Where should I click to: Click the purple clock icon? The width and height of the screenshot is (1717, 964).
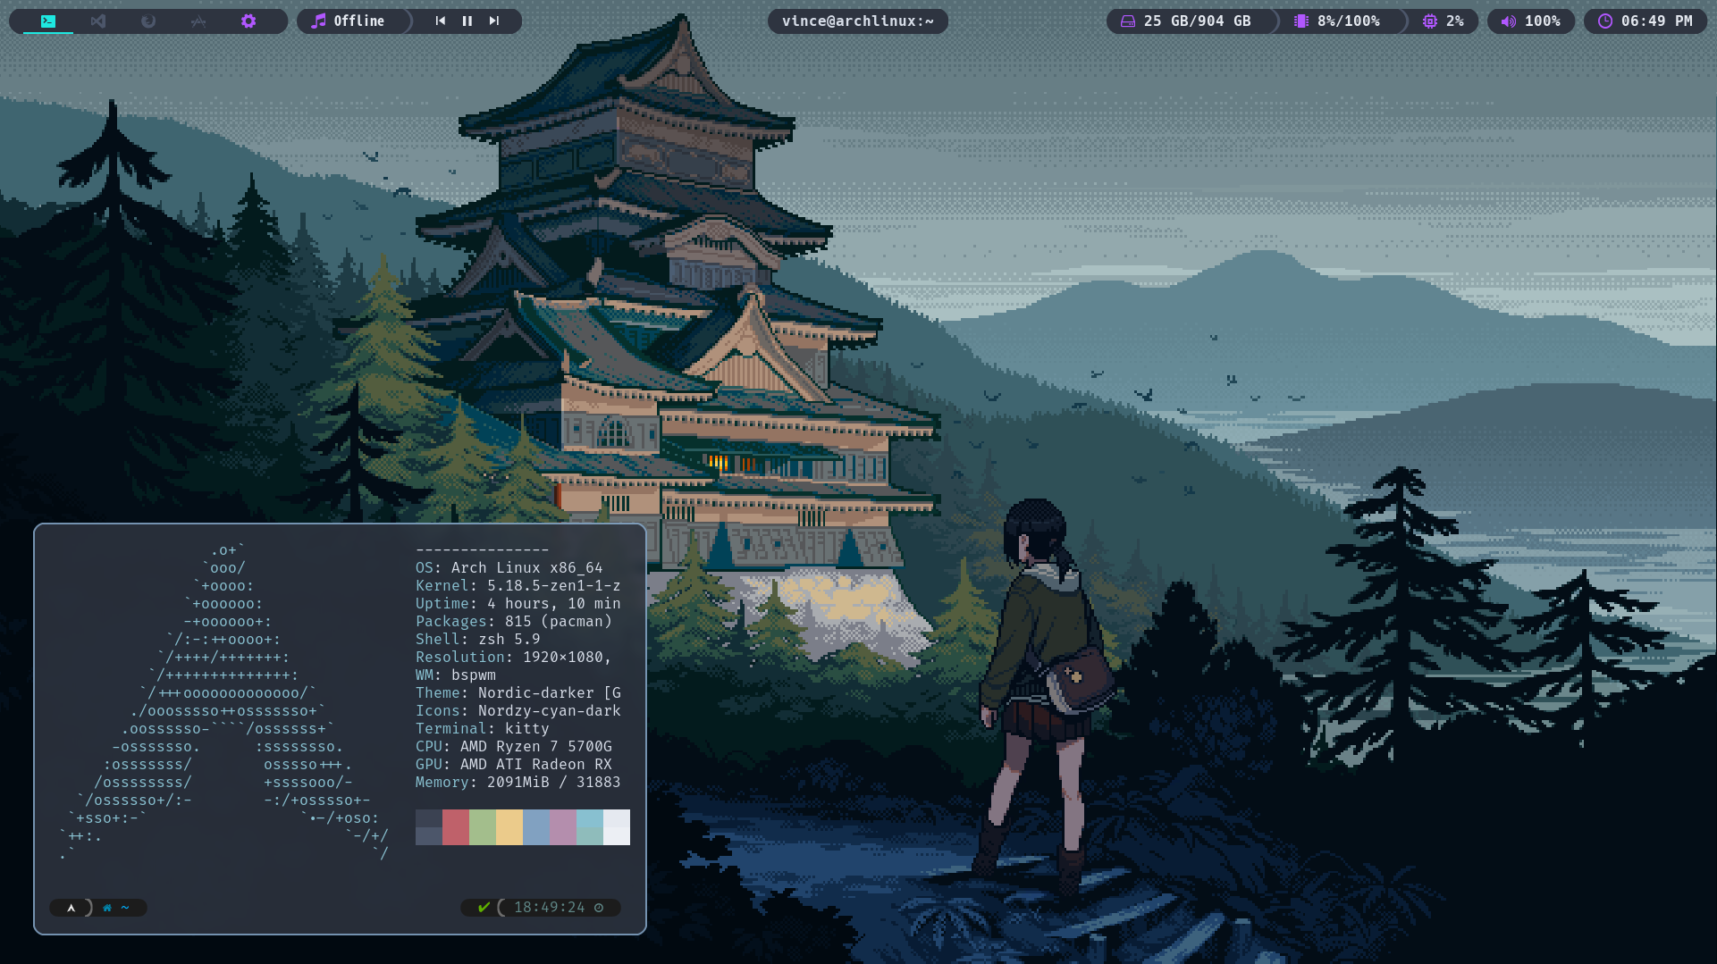pos(1605,21)
